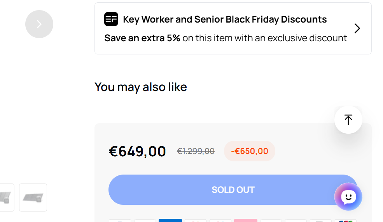Click the solid blue payment method icon
Image resolution: width=383 pixels, height=222 pixels.
tap(170, 220)
